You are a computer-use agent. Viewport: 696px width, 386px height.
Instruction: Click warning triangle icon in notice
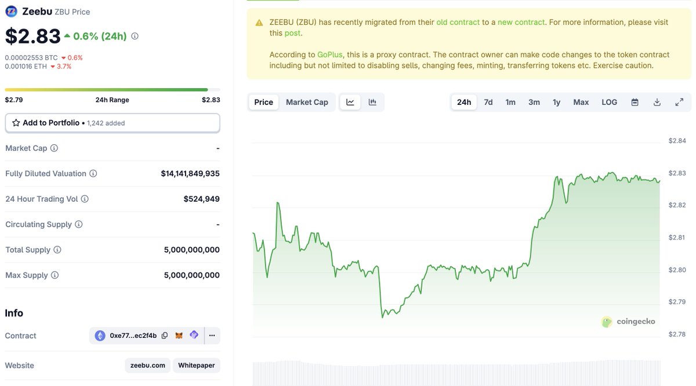pos(259,23)
